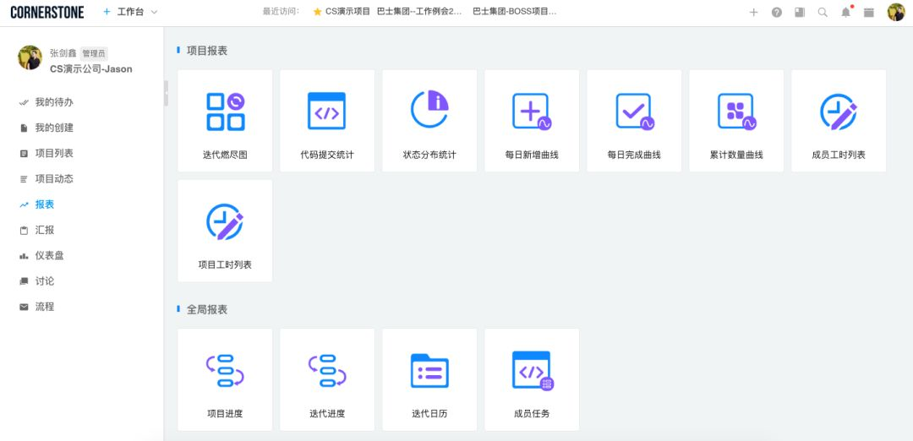Screen dimensions: 913x441
Task: Open the 迭代燃尽图 report icon
Action: coord(226,112)
